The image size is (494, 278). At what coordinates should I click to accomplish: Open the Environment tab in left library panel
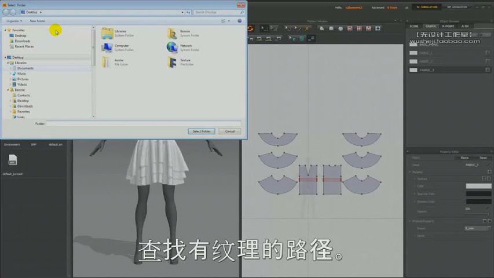(x=12, y=144)
